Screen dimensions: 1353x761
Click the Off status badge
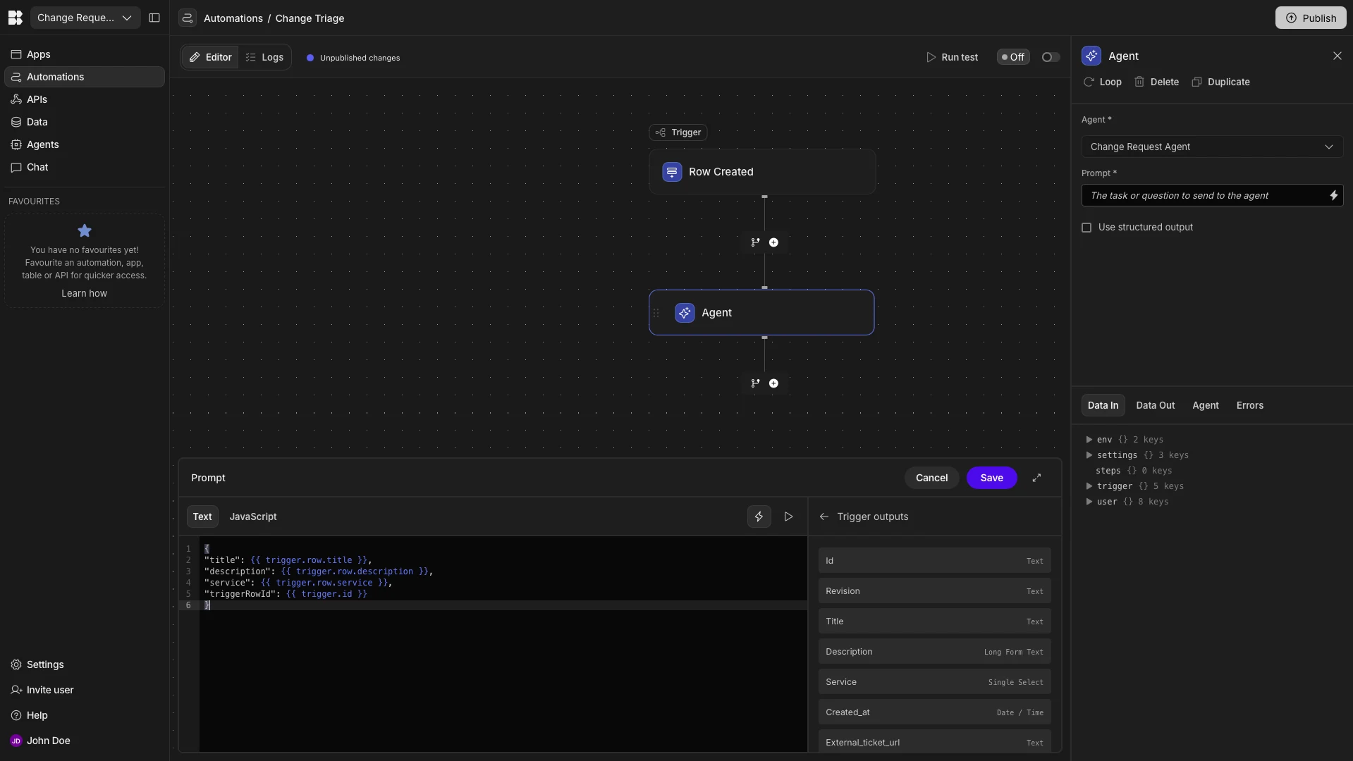tap(1013, 57)
